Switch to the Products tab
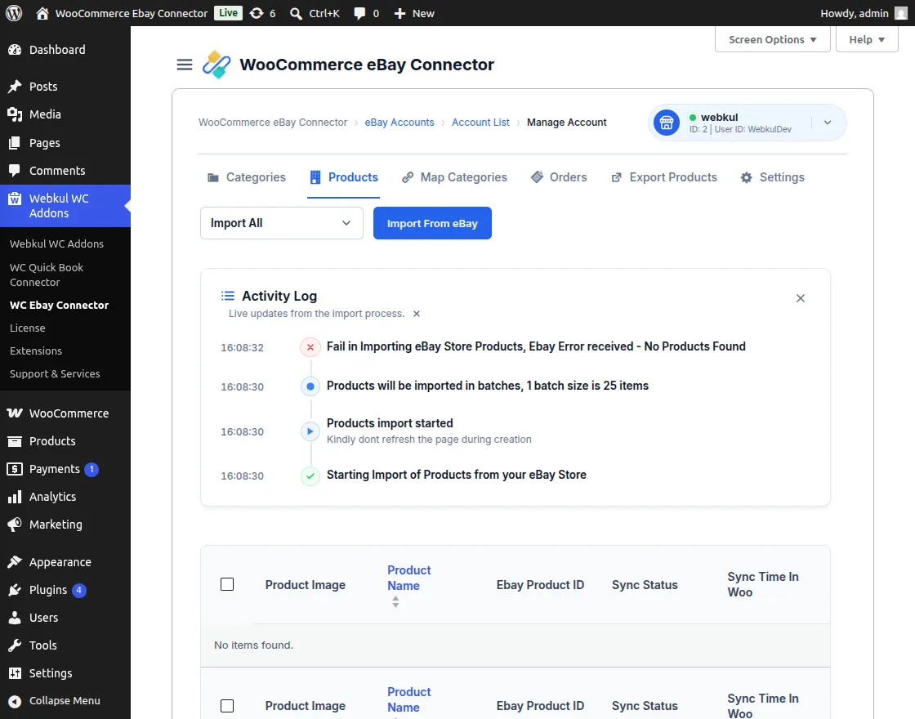915x719 pixels. point(344,177)
